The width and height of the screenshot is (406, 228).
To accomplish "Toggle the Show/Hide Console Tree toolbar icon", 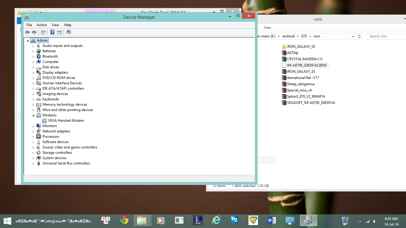I will [43, 32].
